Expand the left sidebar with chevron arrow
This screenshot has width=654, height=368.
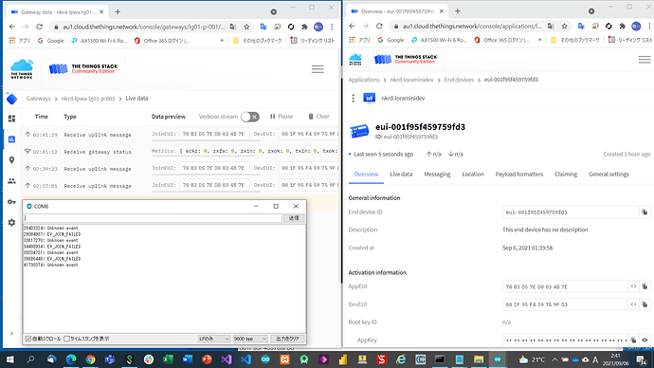pos(11,333)
